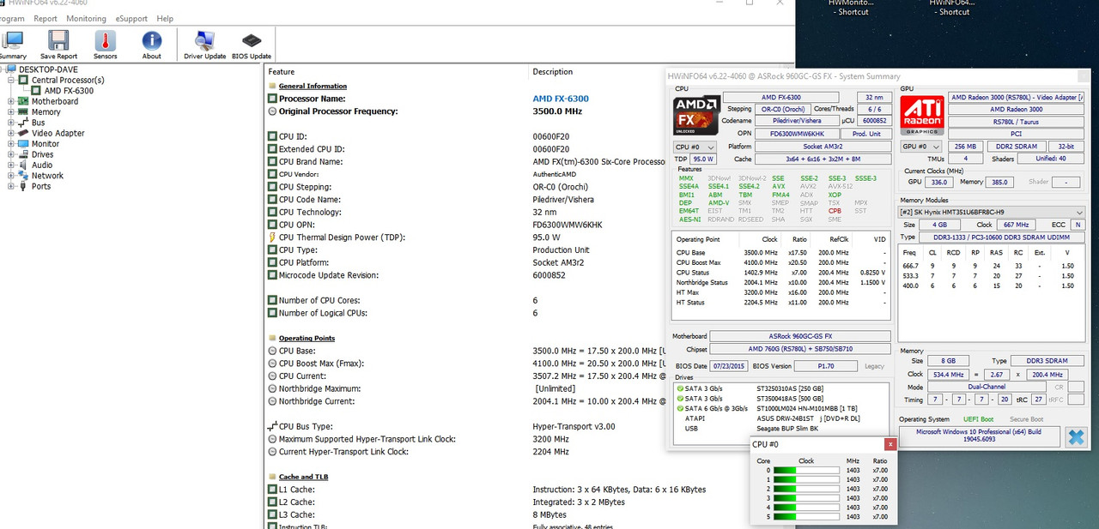Open the eSupport menu
Viewport: 1099px width, 529px height.
(132, 18)
